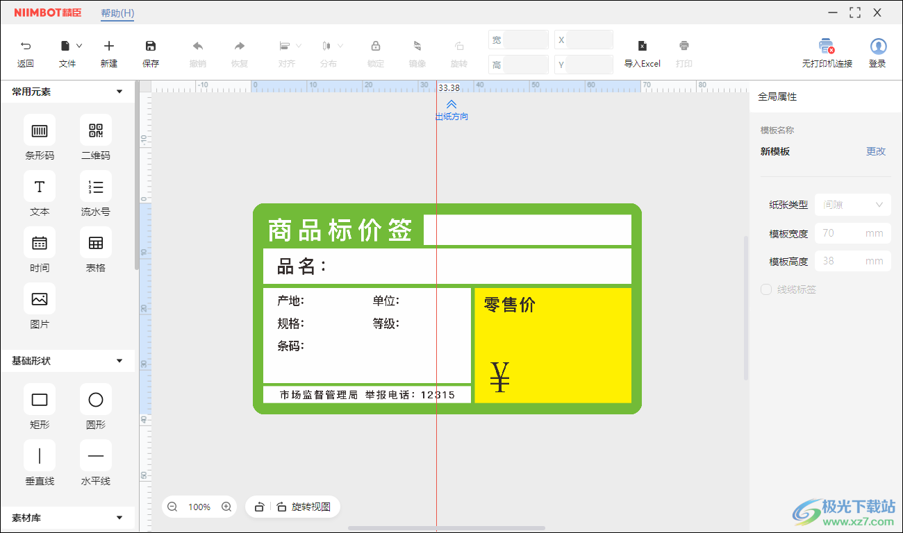Image resolution: width=903 pixels, height=533 pixels.
Task: Collapse the 常用元素 section
Action: tap(119, 92)
